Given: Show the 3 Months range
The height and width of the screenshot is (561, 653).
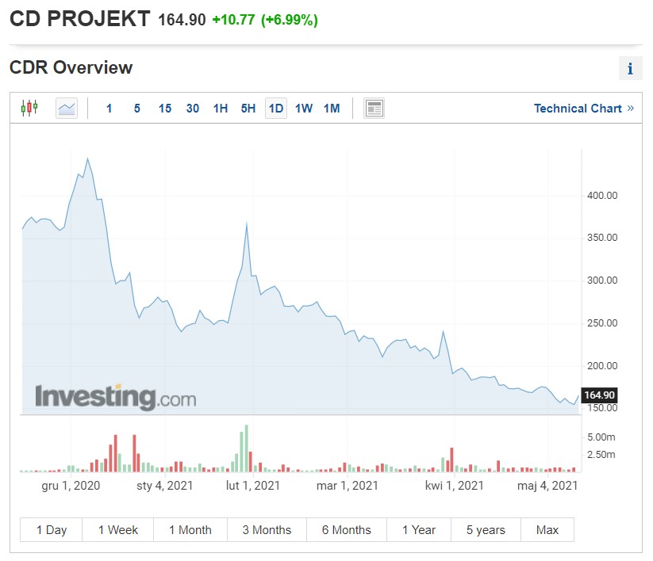Looking at the screenshot, I should click(267, 530).
